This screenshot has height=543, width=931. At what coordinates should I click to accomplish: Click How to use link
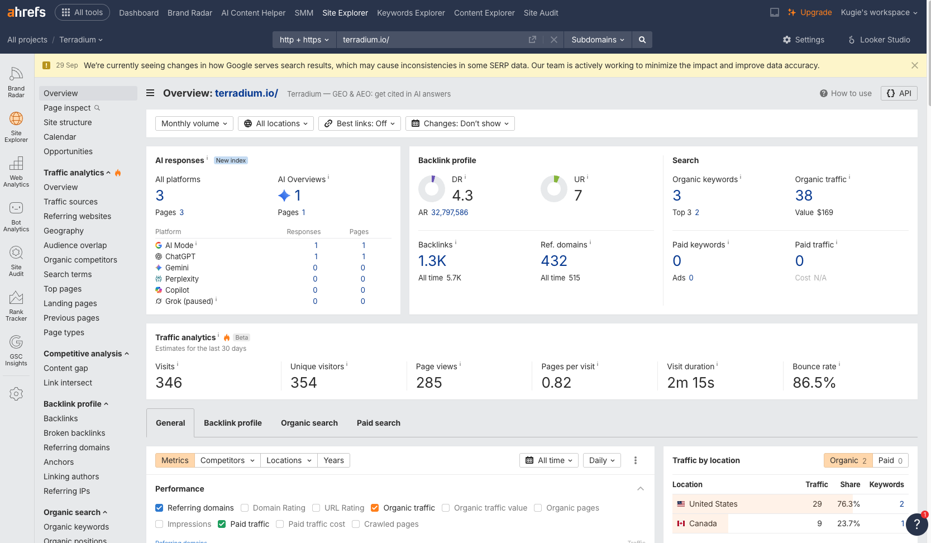[846, 93]
